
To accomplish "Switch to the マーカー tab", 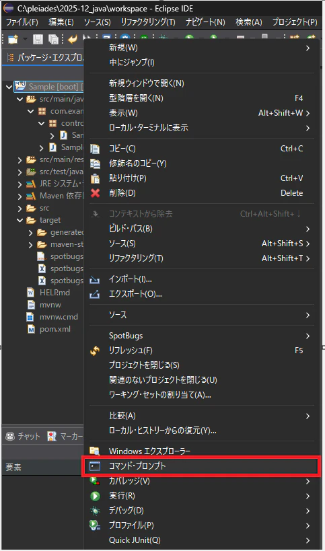I will [x=65, y=437].
